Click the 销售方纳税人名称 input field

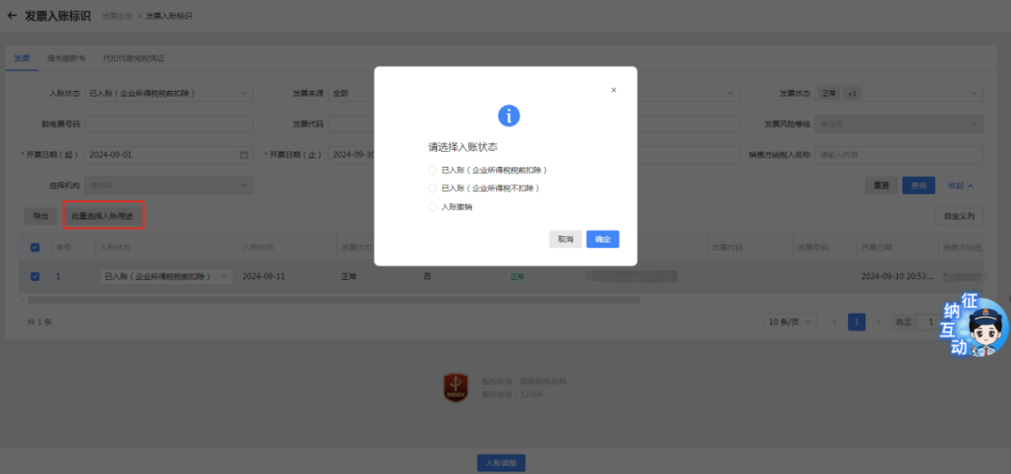point(899,155)
